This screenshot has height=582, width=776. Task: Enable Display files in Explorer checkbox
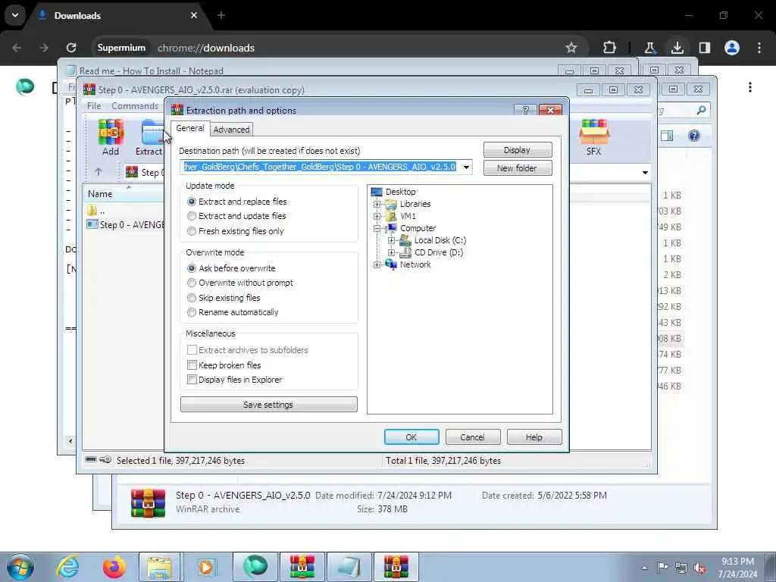[x=192, y=380]
